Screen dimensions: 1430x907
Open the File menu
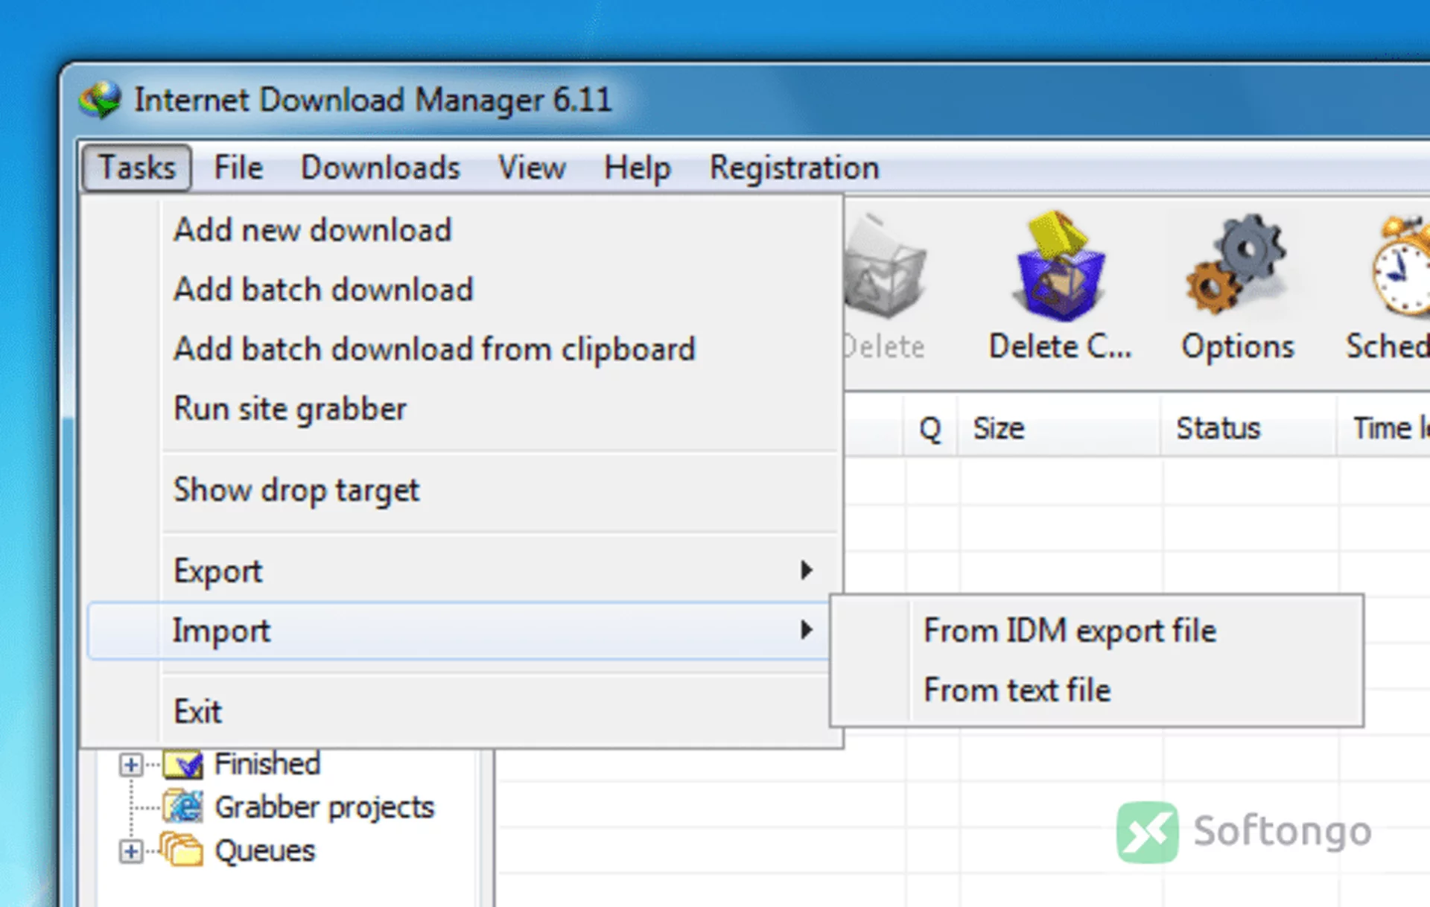click(x=238, y=167)
